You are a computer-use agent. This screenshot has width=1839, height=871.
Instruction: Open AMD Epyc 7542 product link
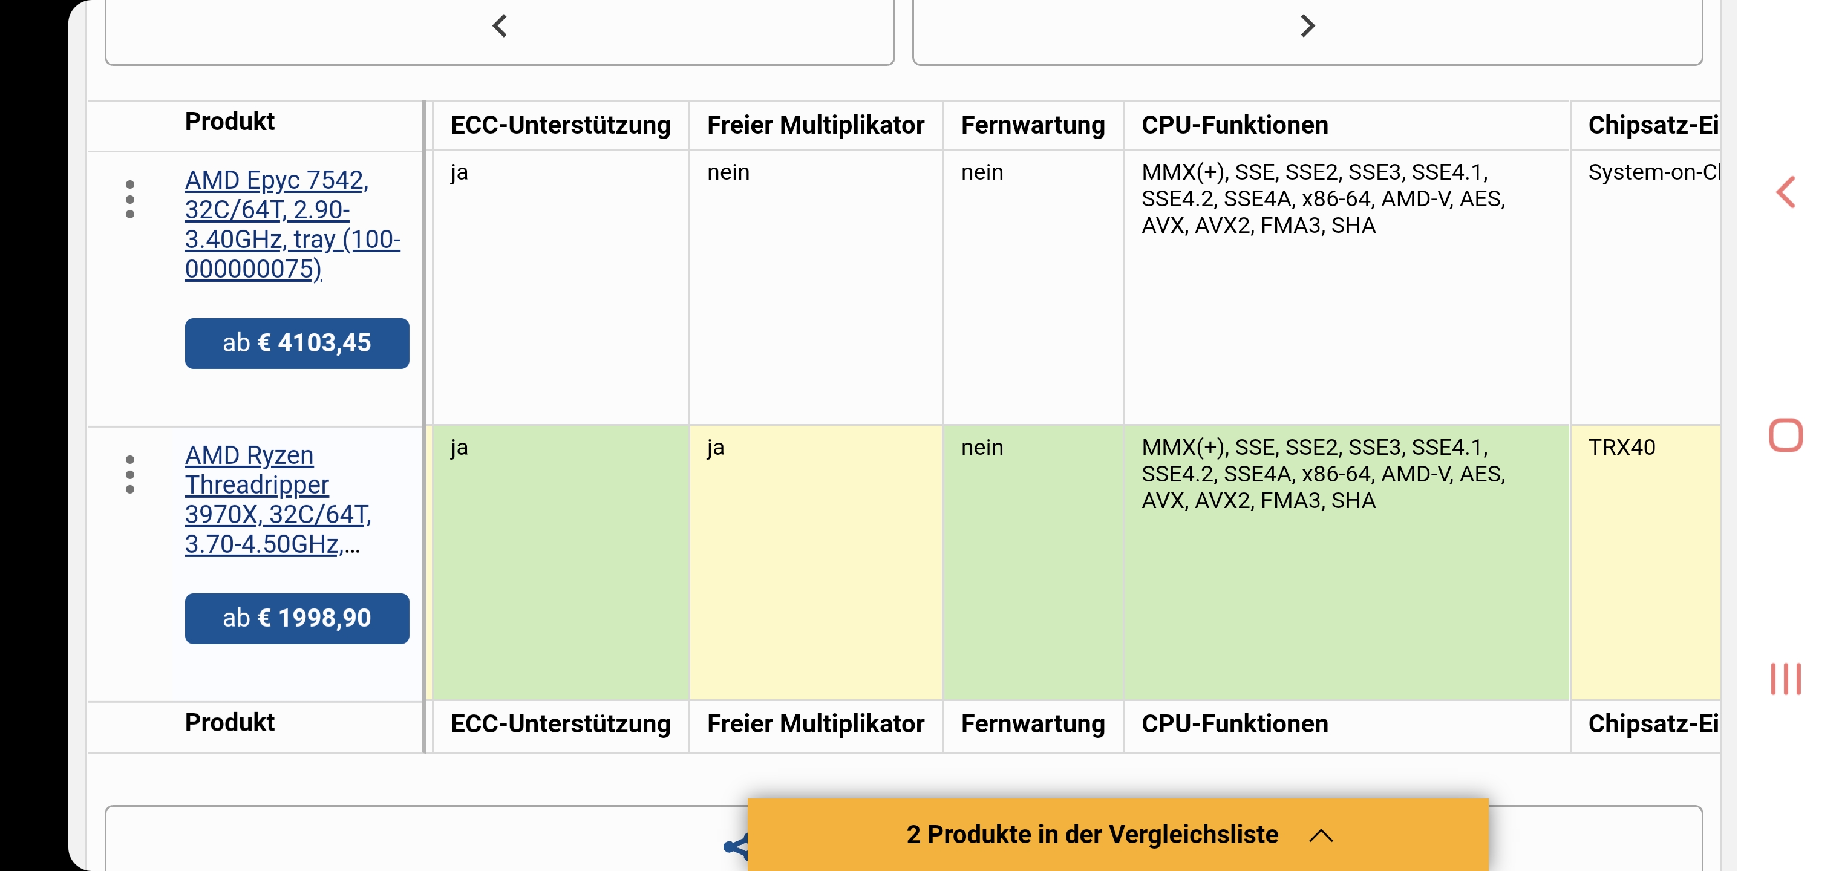[292, 224]
